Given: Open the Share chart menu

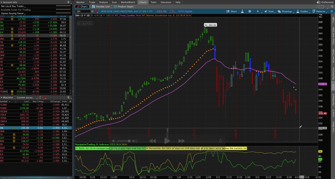Looking at the screenshot, I should point(231,11).
